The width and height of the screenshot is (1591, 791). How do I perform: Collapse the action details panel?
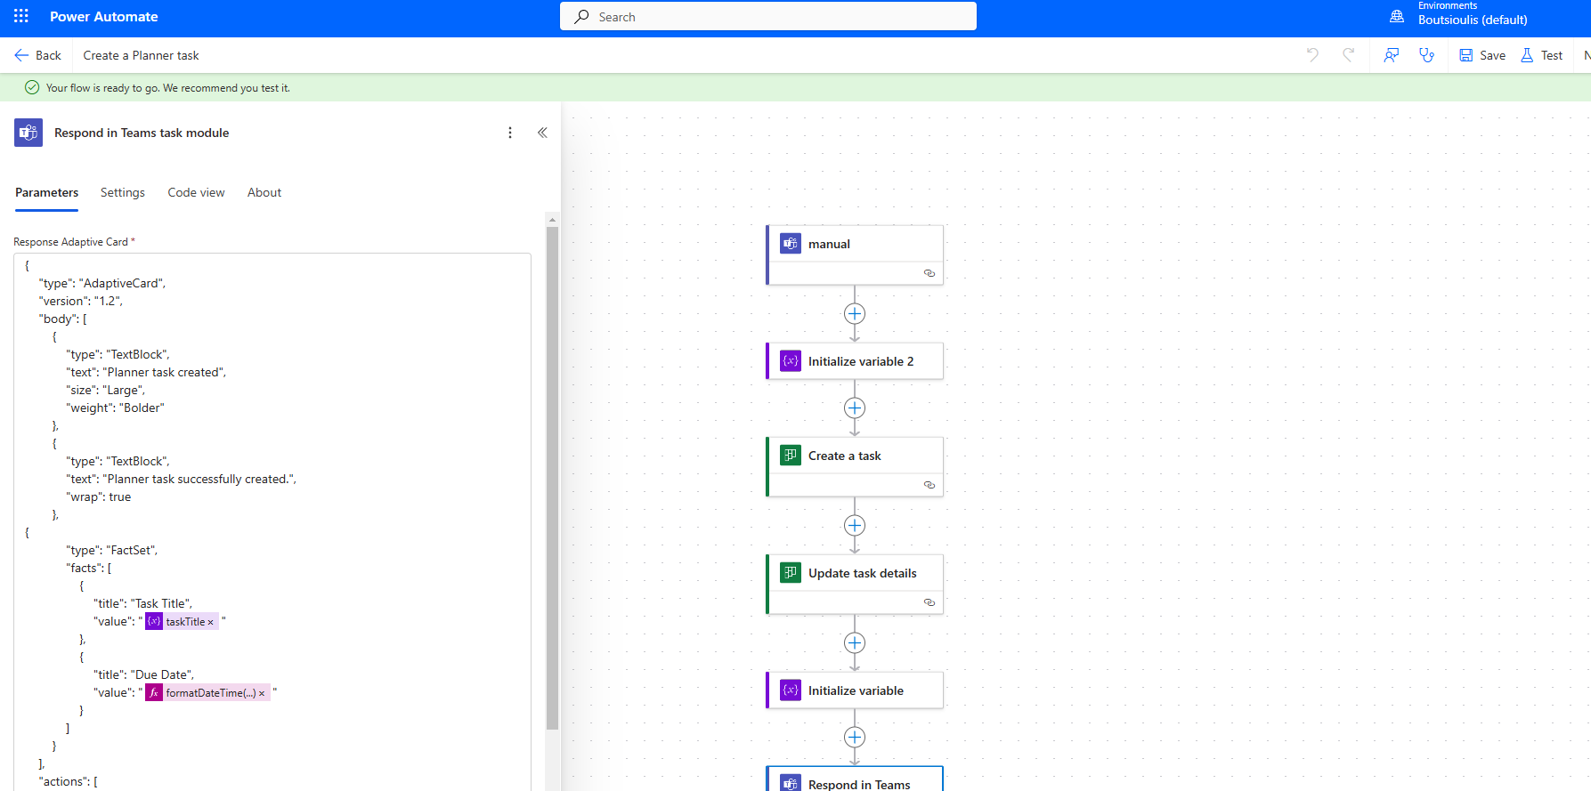click(542, 133)
